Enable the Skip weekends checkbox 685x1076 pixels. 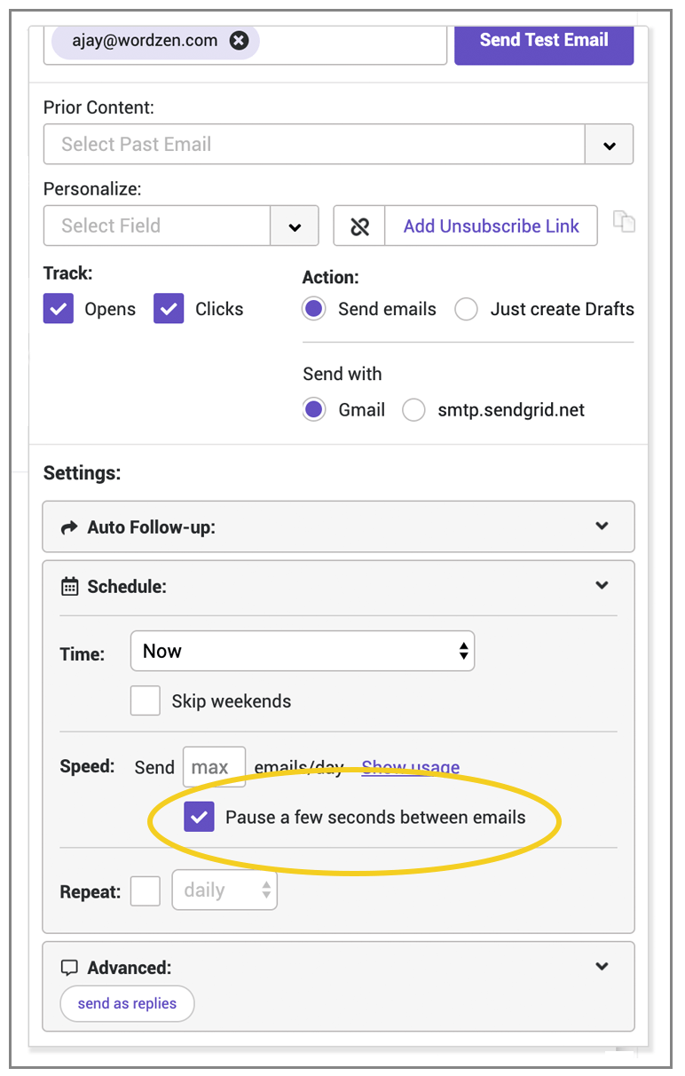pyautogui.click(x=146, y=700)
